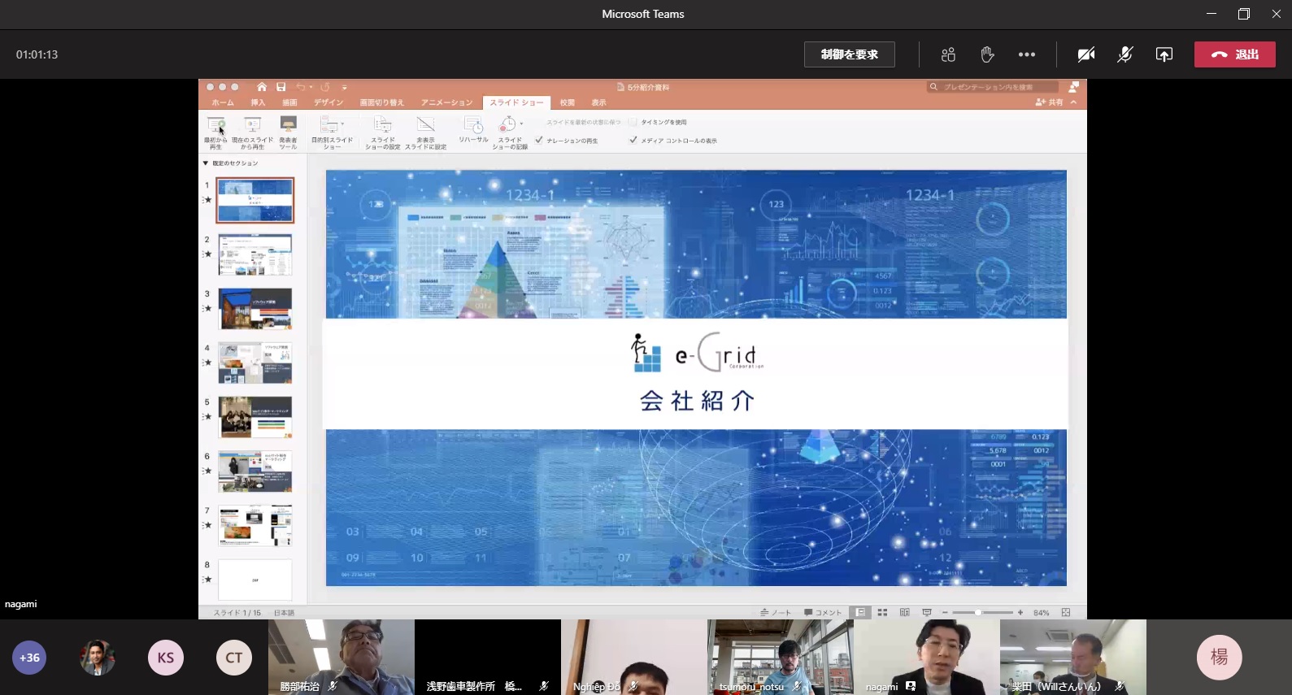Screen dimensions: 1292x695
Task: Select slide 5 thumbnail
Action: coord(254,417)
